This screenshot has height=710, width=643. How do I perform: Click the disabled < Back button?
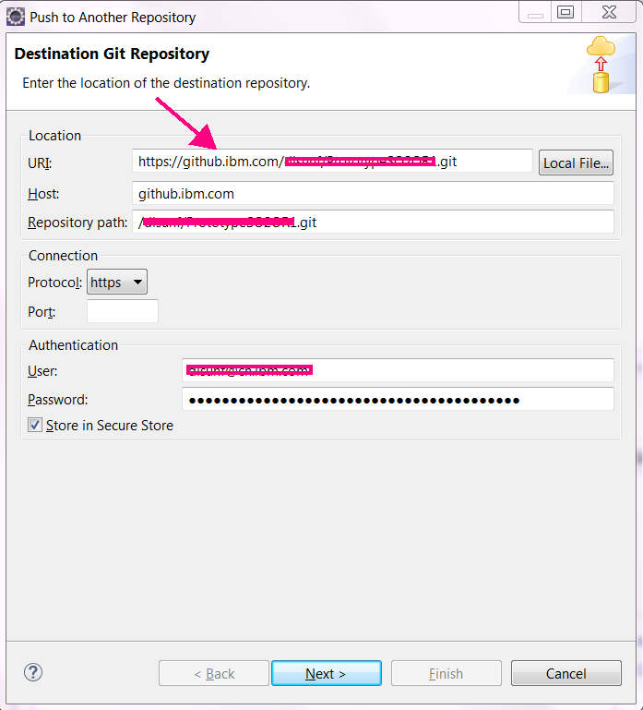click(214, 673)
